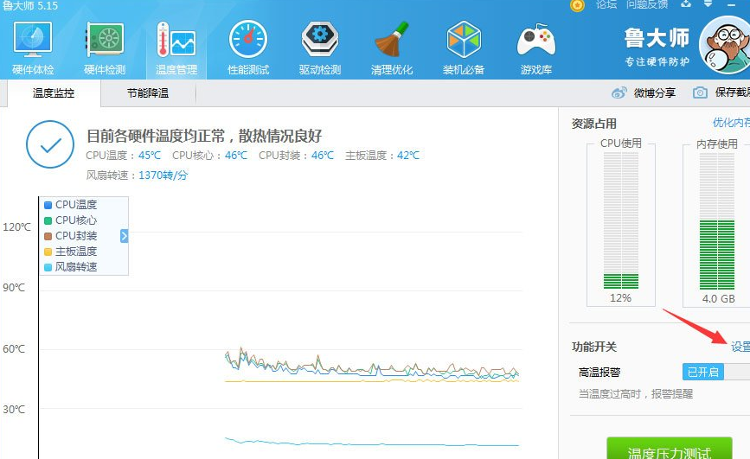Click the CPU使用 usage bar meter
Screen dimensions: 750x459
click(x=621, y=220)
